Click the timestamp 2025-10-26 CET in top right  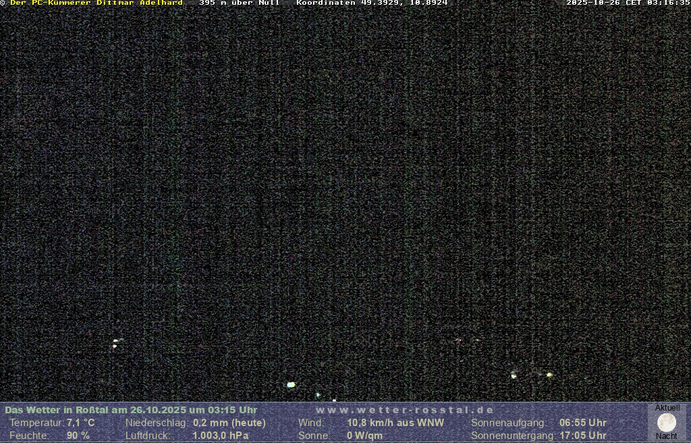pos(628,3)
